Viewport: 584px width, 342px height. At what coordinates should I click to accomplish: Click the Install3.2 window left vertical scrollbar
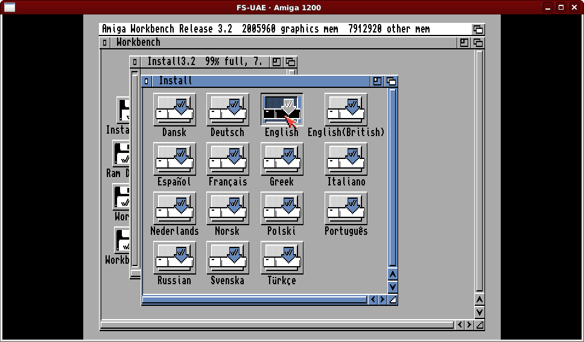(x=135, y=169)
